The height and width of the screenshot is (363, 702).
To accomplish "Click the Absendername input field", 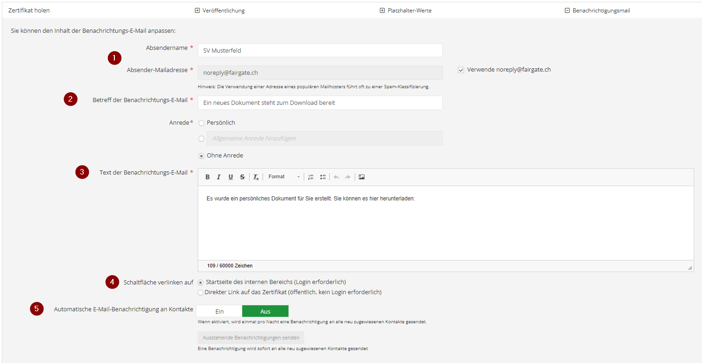I will tap(320, 50).
